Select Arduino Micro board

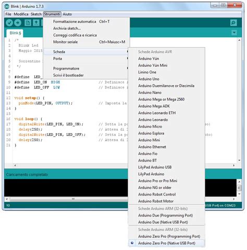point(167,127)
